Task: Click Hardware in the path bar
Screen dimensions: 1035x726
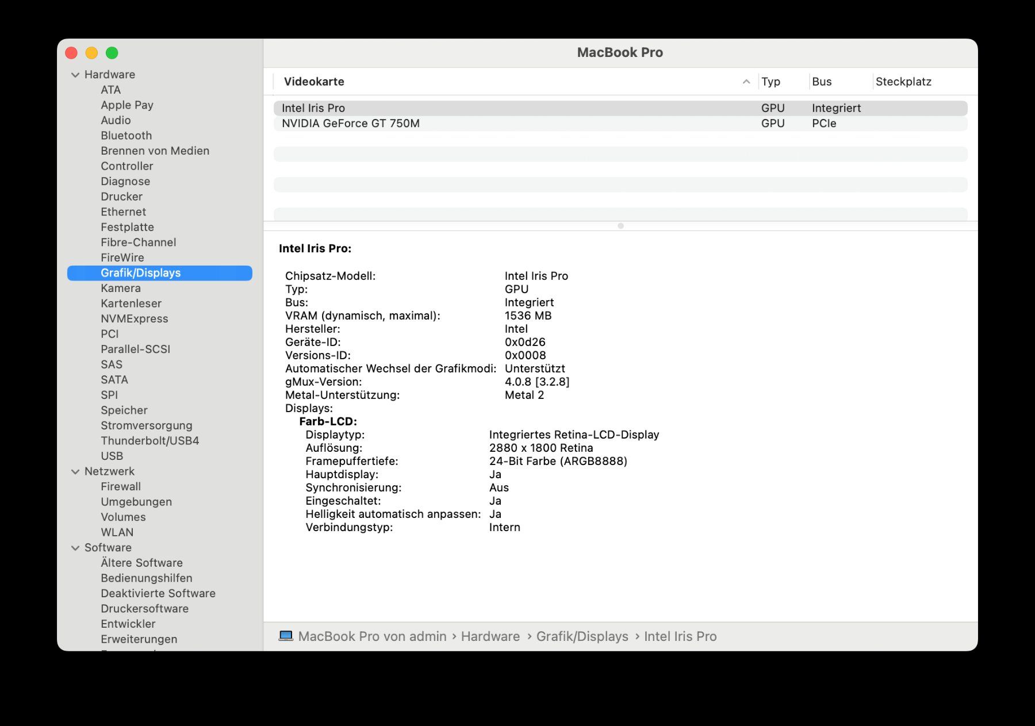Action: 490,636
